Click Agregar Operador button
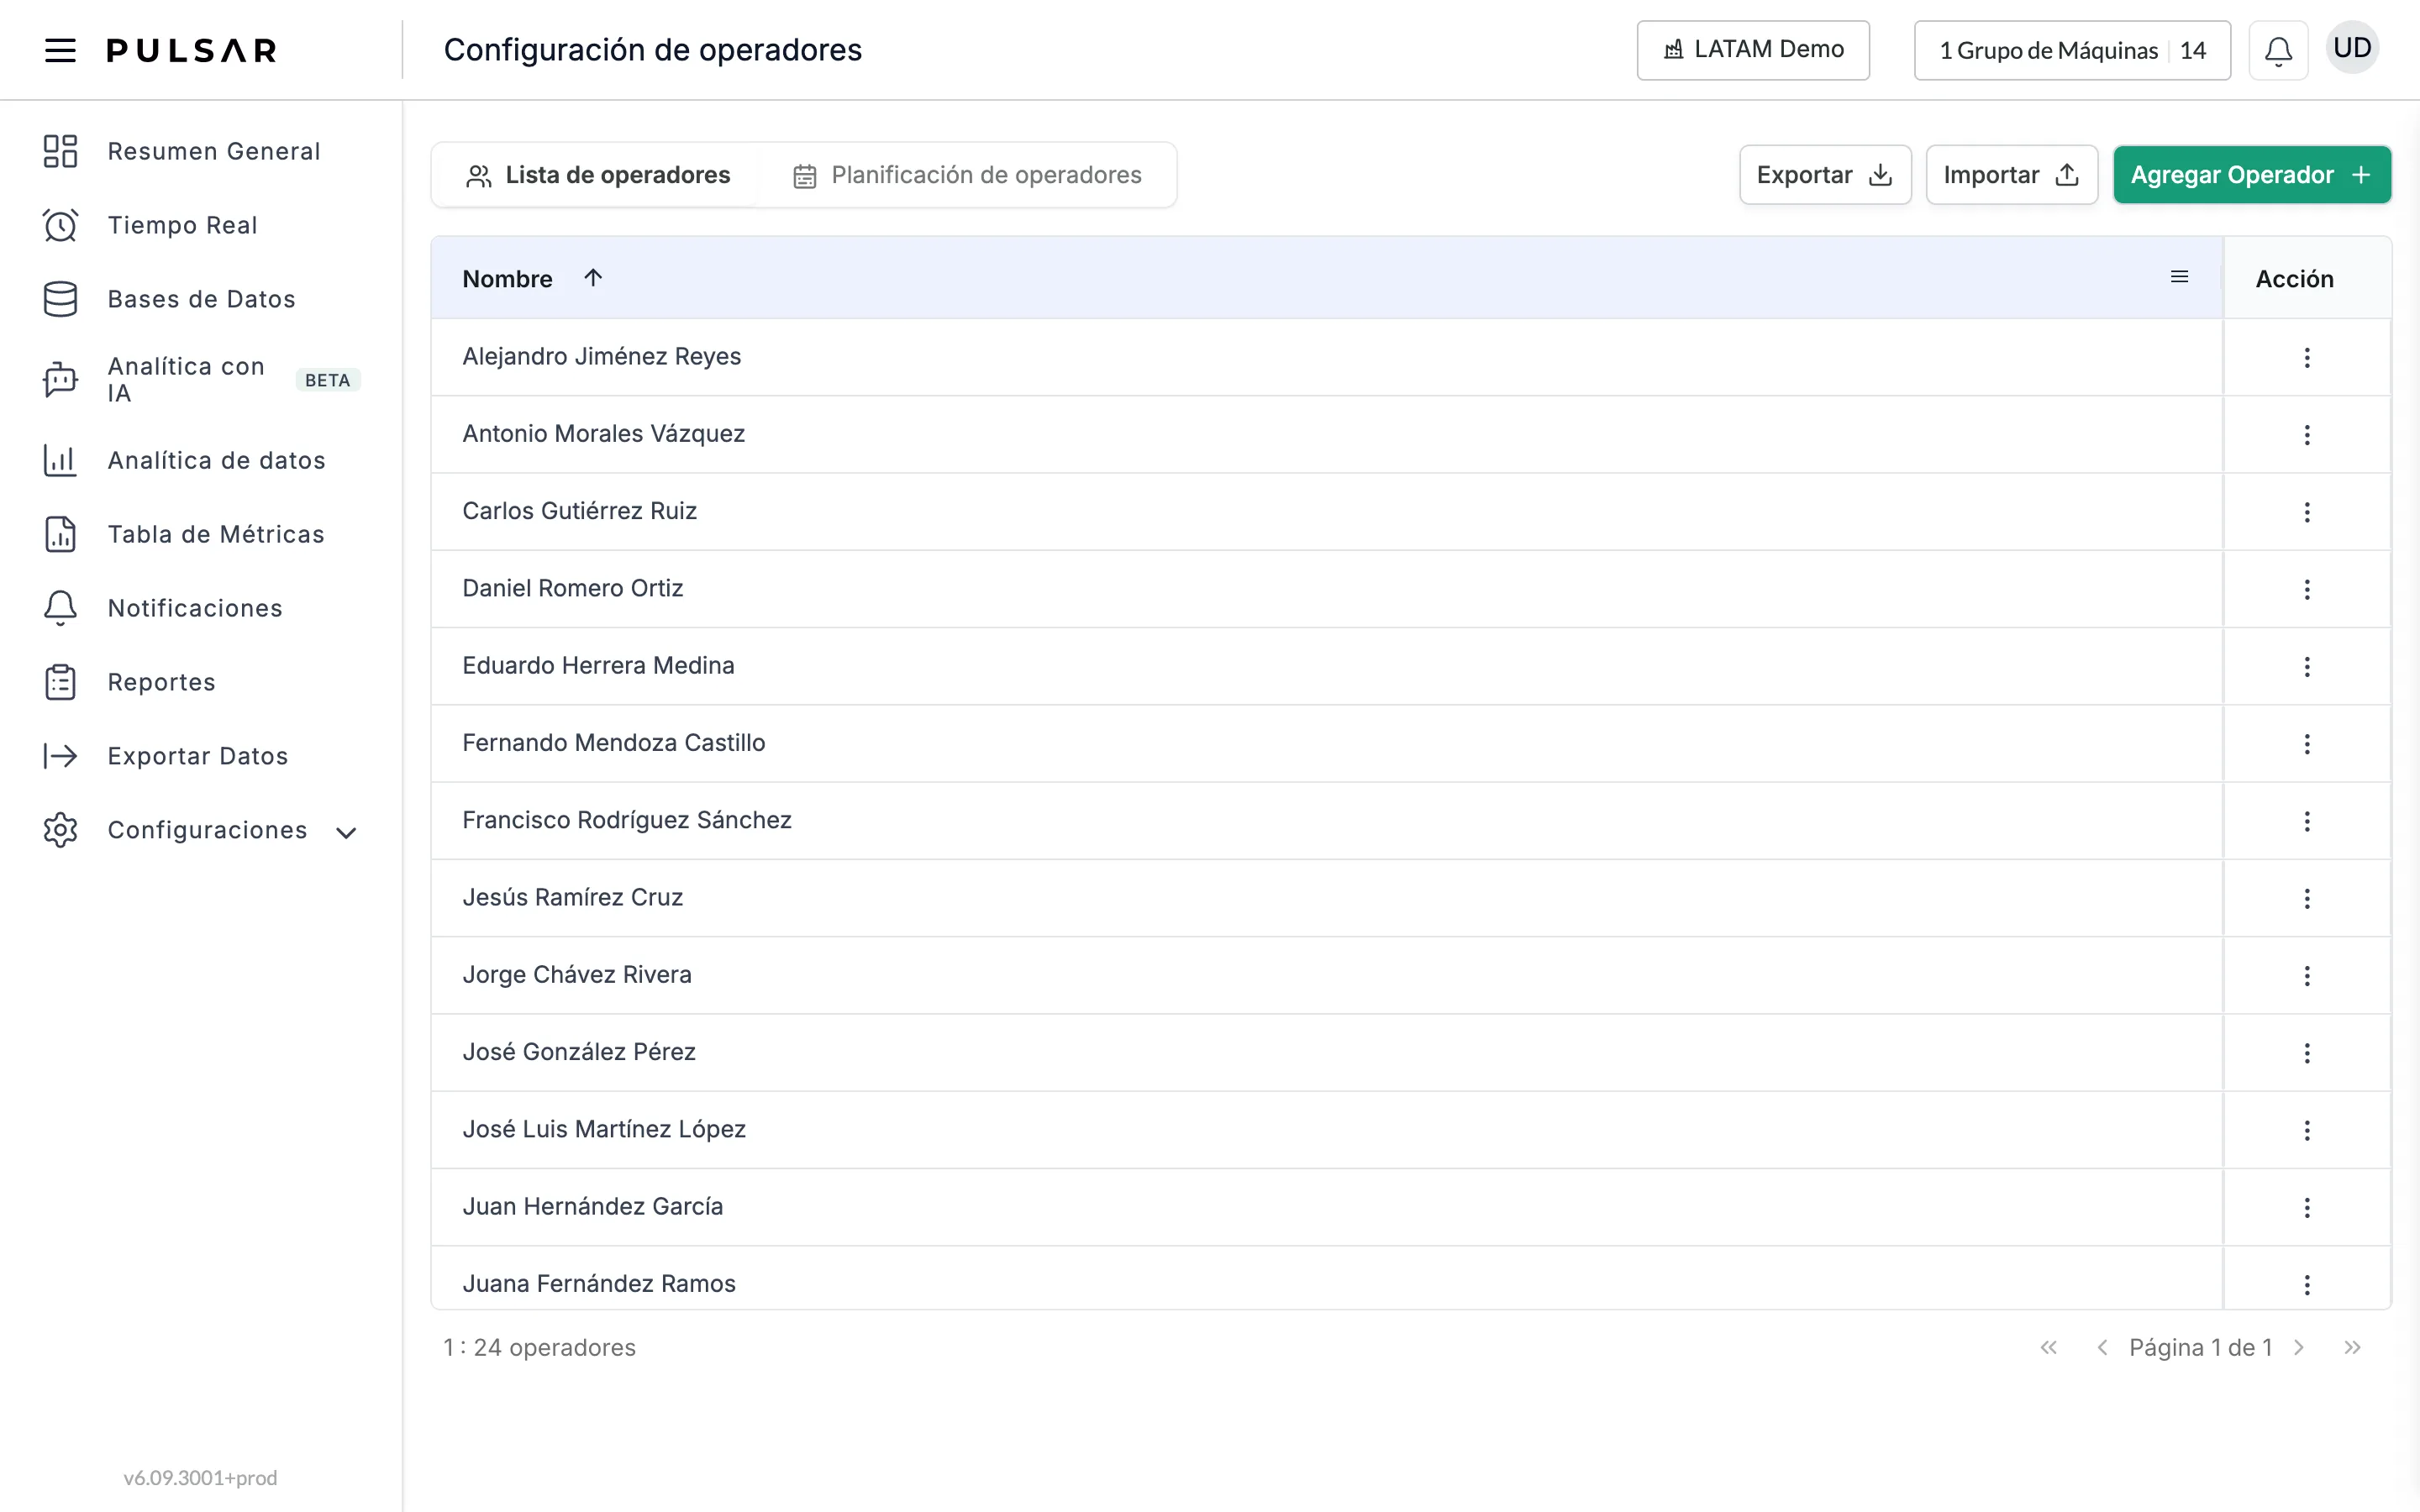This screenshot has height=1512, width=2420. pyautogui.click(x=2252, y=175)
